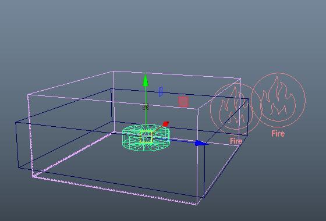The height and width of the screenshot is (221, 326).
Task: Click the blue Z-axis move arrow
Action: [x=201, y=143]
